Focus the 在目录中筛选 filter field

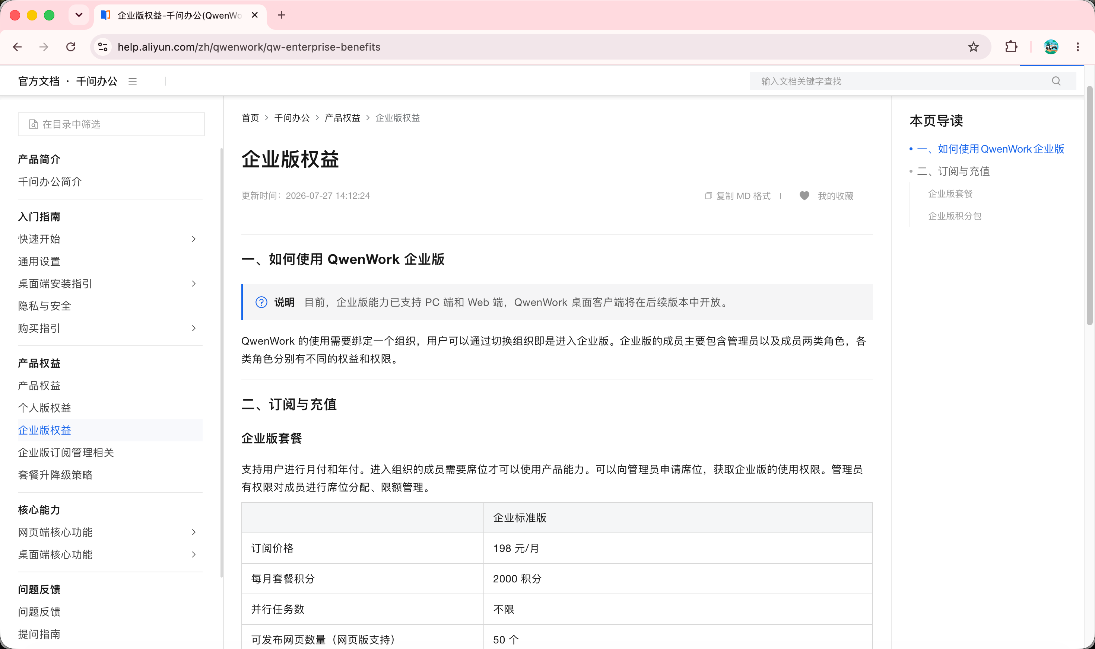tap(111, 124)
